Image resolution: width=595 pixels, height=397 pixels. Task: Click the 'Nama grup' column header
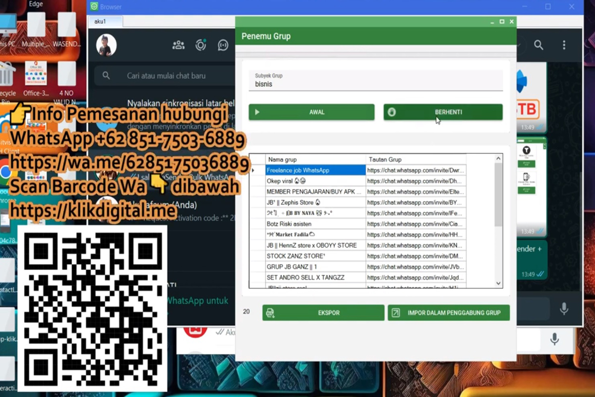coord(315,159)
